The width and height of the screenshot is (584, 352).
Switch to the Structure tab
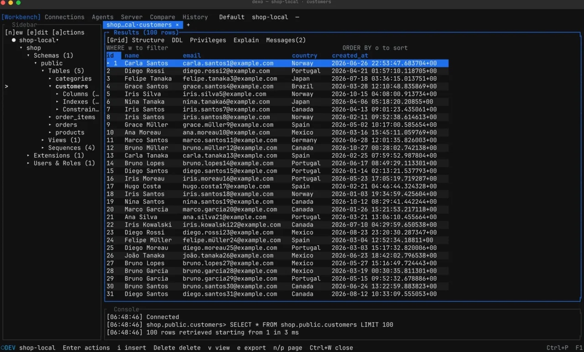click(x=148, y=40)
